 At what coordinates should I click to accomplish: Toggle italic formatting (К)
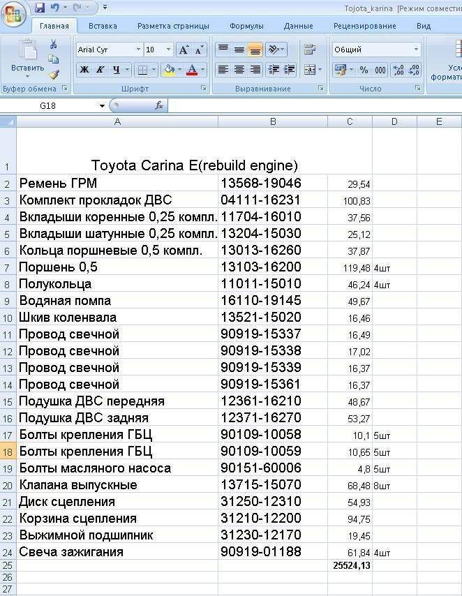pyautogui.click(x=100, y=70)
